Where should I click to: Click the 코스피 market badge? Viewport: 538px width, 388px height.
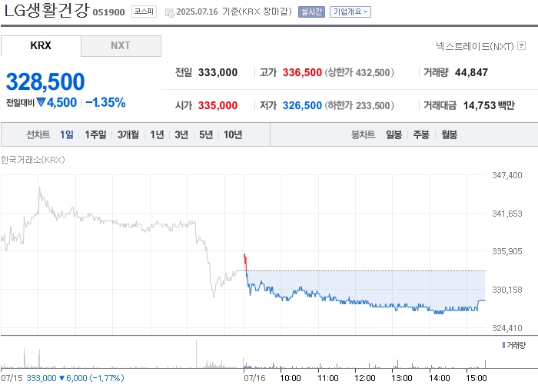coord(144,12)
